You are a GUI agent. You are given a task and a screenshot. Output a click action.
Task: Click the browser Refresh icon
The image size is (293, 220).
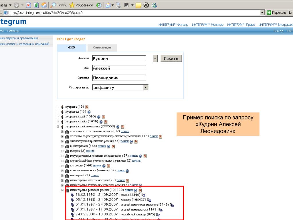tap(36, 5)
